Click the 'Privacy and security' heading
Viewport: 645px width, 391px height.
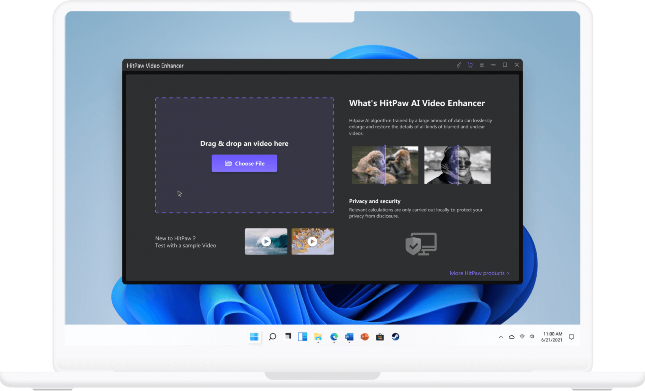tap(375, 201)
